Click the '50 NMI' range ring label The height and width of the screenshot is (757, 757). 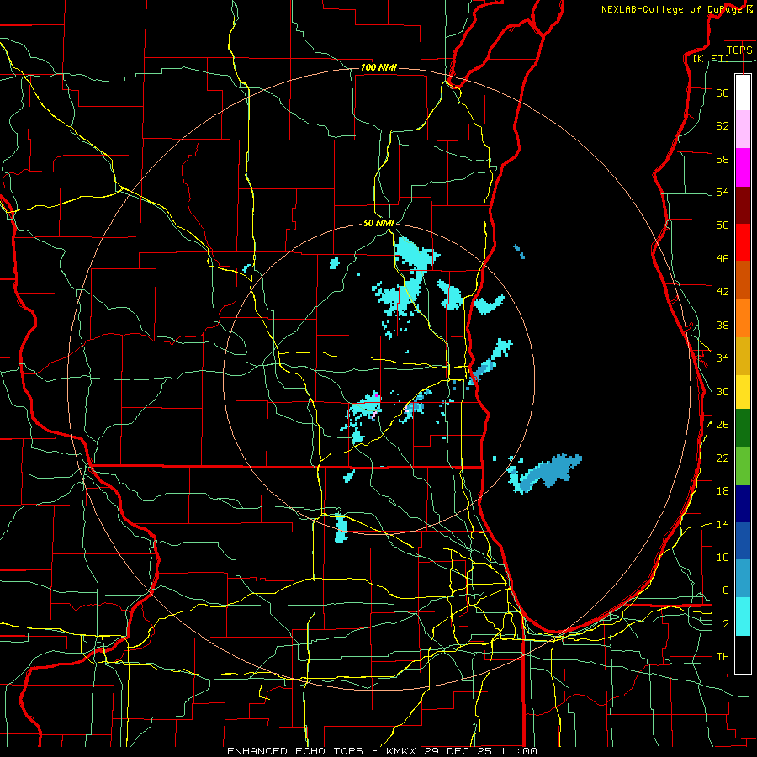[378, 223]
